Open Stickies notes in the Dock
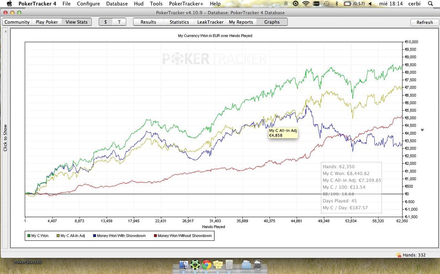 (x=218, y=265)
